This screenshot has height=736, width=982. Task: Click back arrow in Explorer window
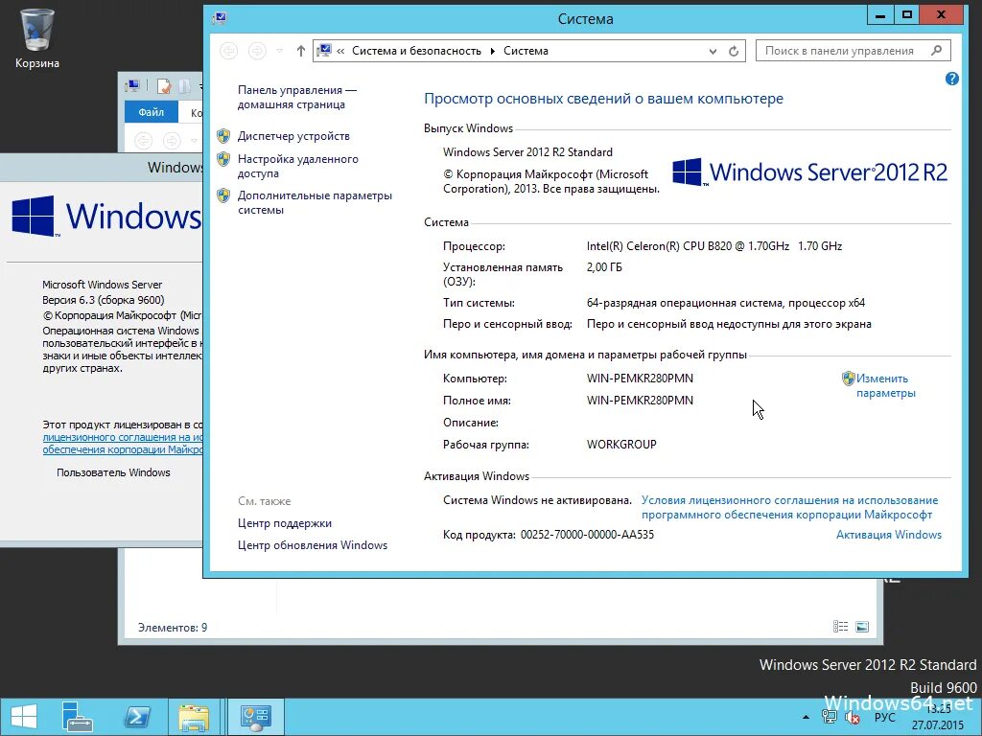pos(144,140)
